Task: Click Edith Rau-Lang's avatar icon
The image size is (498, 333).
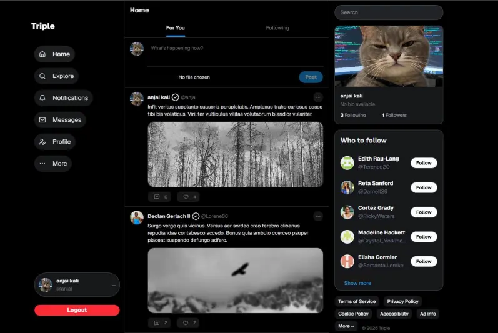Action: [347, 163]
